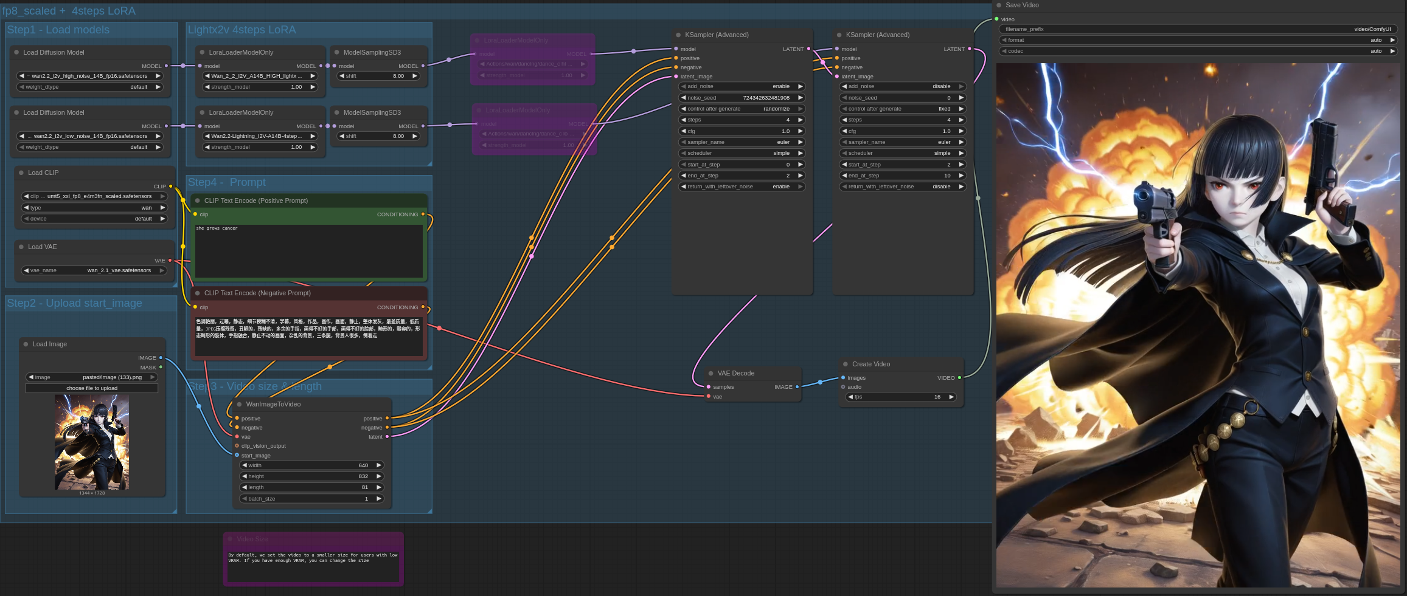This screenshot has width=1407, height=596.
Task: Collapse the Load Image node using its title dot
Action: [x=26, y=344]
